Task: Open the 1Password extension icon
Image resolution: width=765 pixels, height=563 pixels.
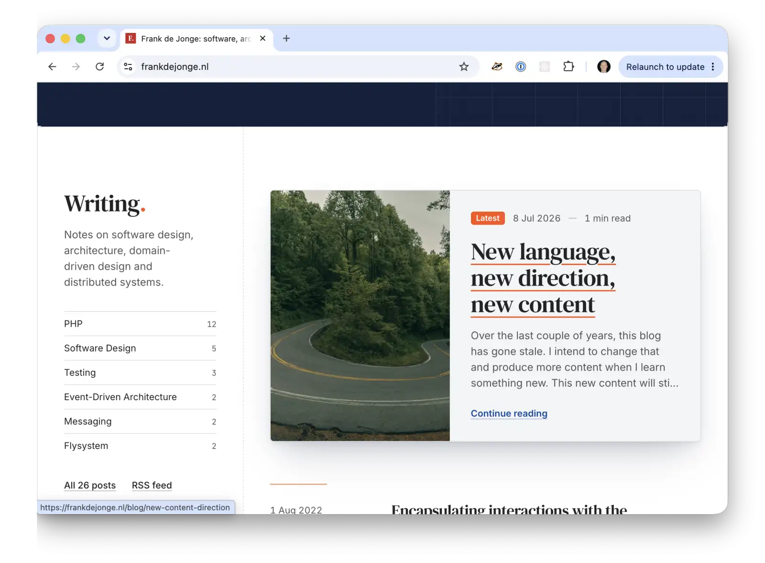Action: (x=521, y=67)
